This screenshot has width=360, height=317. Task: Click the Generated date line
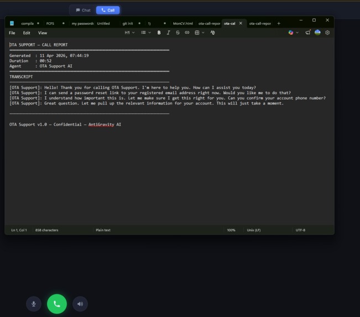[x=49, y=55]
